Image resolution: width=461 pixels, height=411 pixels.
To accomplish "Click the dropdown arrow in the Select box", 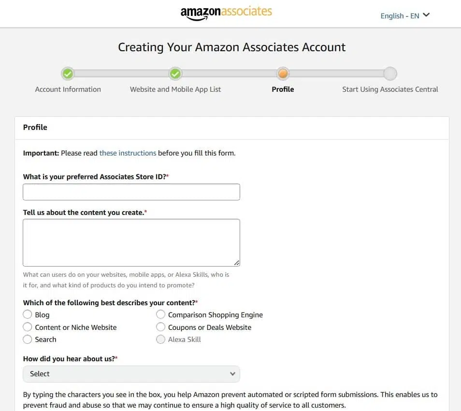I will point(232,374).
